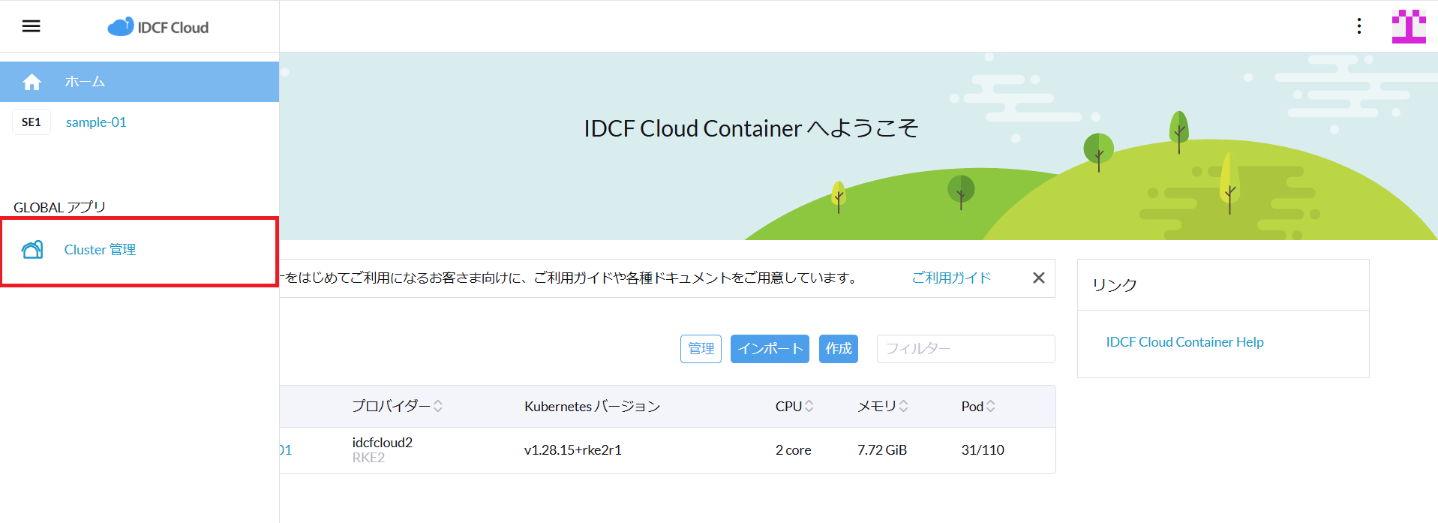Sort the table by CPU column
Screen dimensions: 1438x523
794,406
